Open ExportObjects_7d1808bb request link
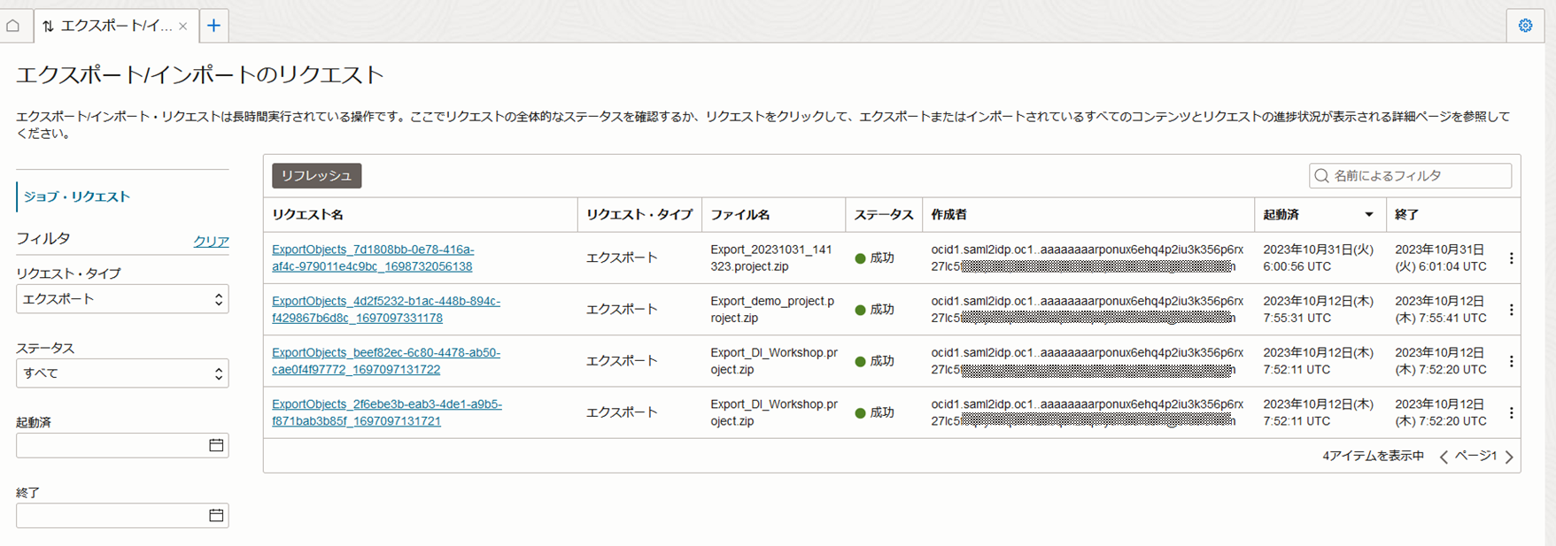The width and height of the screenshot is (1556, 546). (x=373, y=258)
